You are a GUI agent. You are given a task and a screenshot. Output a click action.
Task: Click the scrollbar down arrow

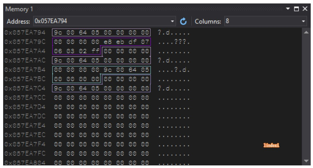click(306, 161)
